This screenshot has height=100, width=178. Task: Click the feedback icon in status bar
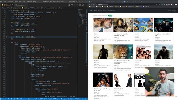tap(82, 99)
